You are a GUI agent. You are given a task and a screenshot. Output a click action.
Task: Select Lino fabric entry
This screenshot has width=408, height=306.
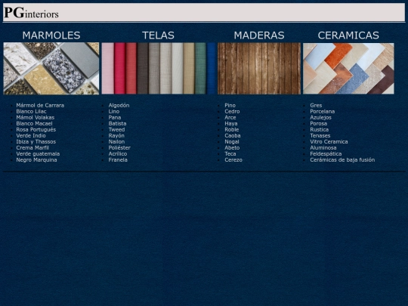point(114,111)
